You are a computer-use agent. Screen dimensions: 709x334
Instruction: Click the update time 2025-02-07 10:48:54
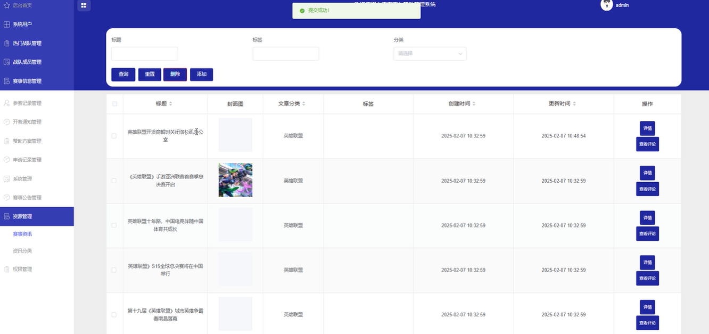click(564, 136)
